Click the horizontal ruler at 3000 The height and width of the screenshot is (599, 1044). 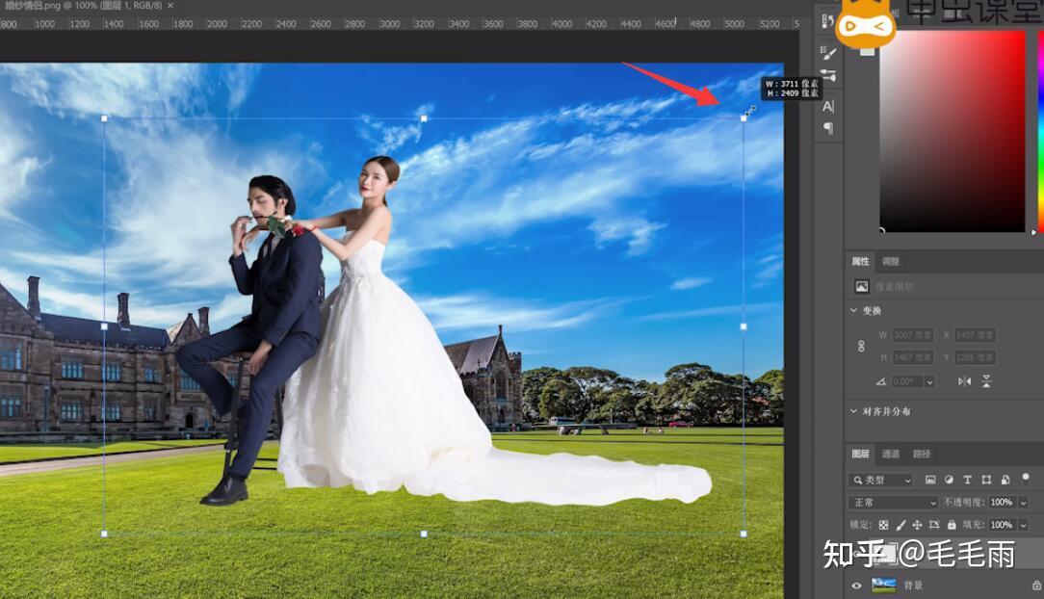point(390,24)
